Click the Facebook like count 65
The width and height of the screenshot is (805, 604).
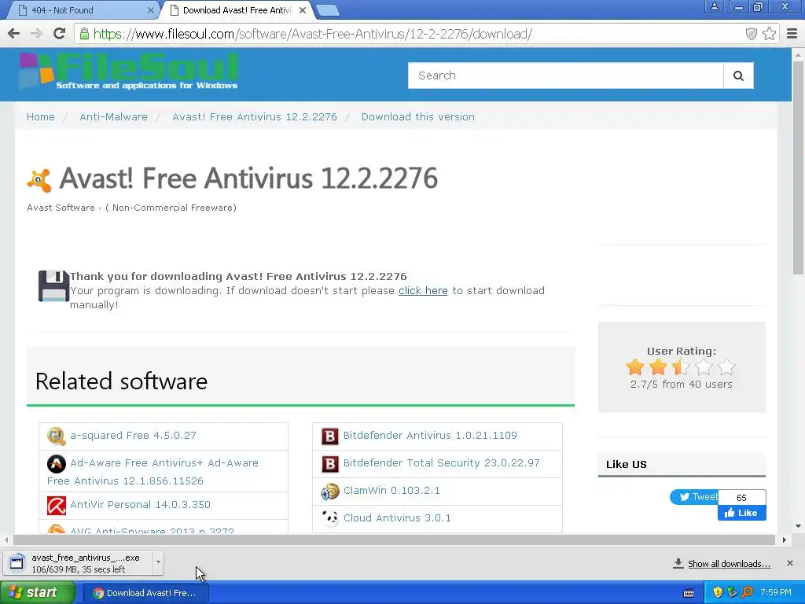pyautogui.click(x=742, y=498)
